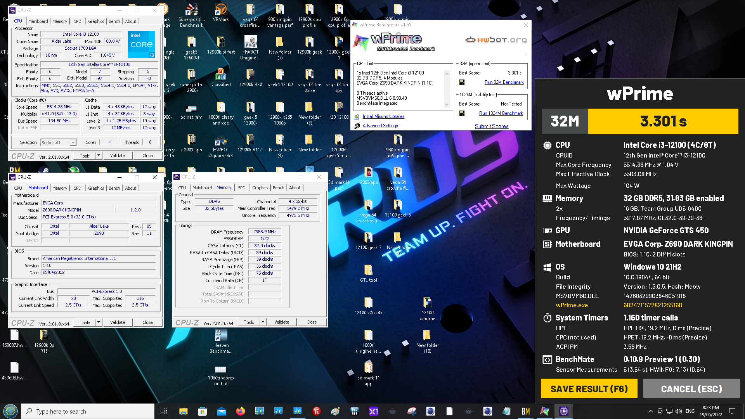745x419 pixels.
Task: Open the 12900k 8p R15 desktop icon
Action: (44, 341)
